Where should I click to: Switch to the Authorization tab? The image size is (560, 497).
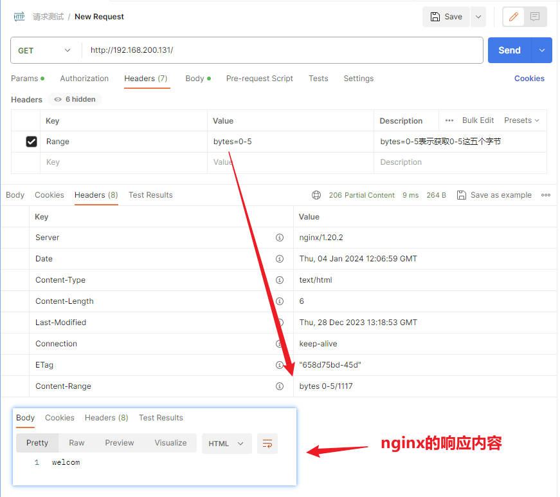click(x=84, y=79)
